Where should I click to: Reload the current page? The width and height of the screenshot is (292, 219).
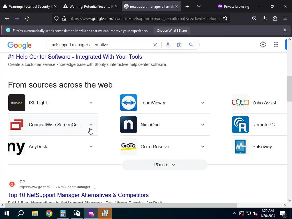(27, 19)
